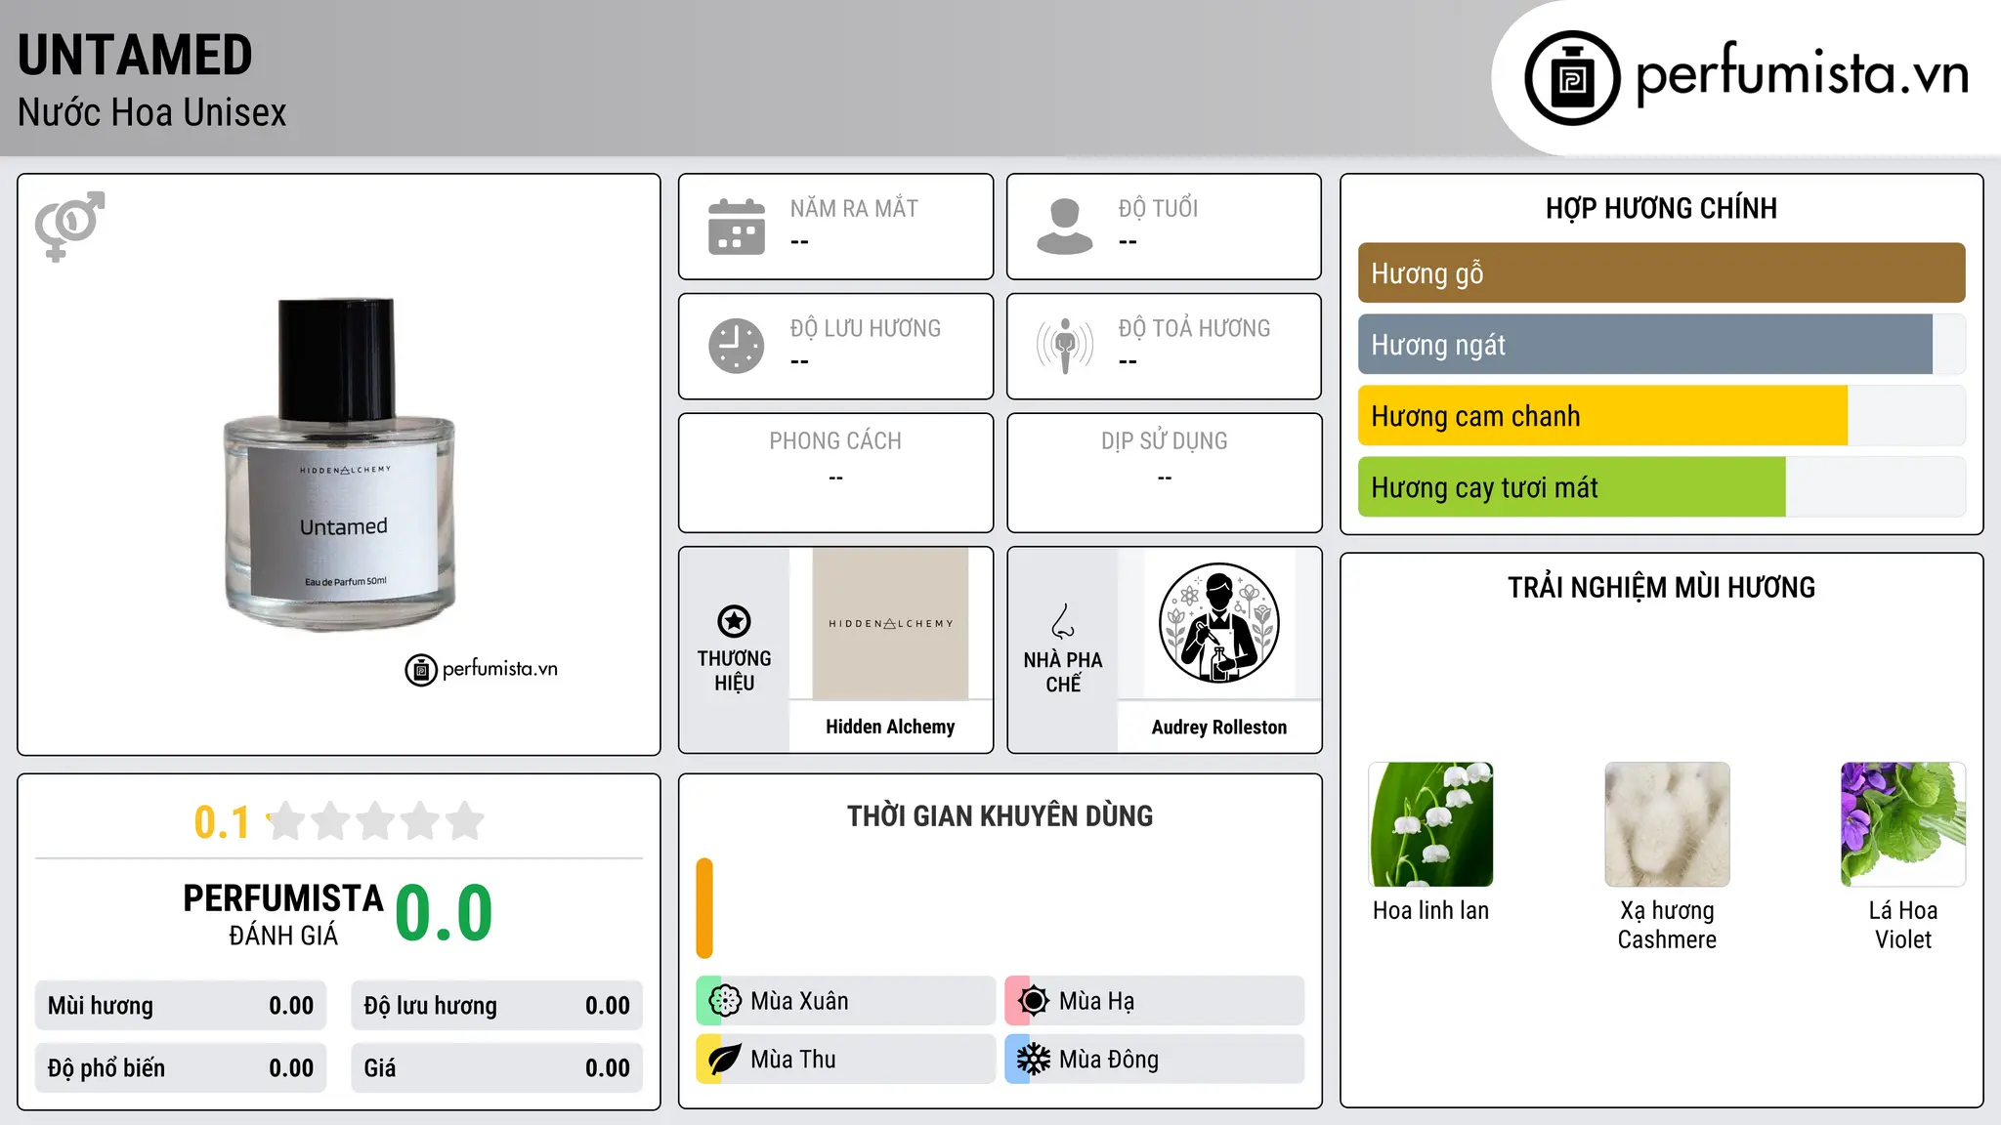2001x1125 pixels.
Task: Click the Hương cay tươi mát accord bar
Action: point(1662,487)
